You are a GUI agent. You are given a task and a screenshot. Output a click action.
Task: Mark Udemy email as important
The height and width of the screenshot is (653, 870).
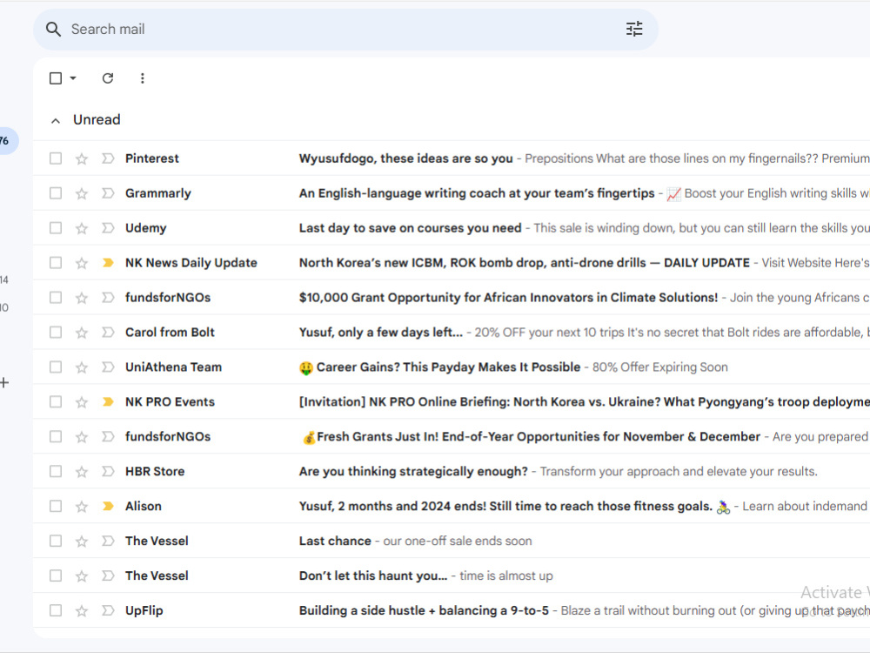pyautogui.click(x=108, y=227)
